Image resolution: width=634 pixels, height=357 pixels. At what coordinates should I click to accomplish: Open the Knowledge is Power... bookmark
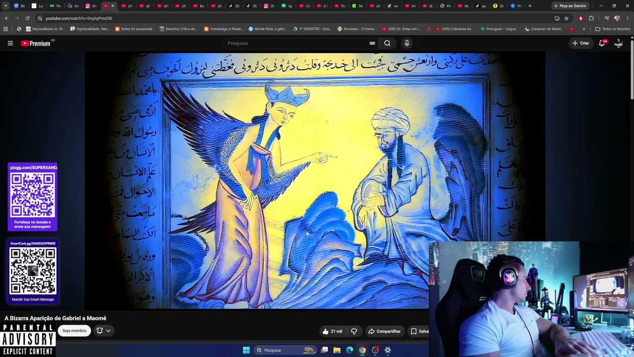224,29
